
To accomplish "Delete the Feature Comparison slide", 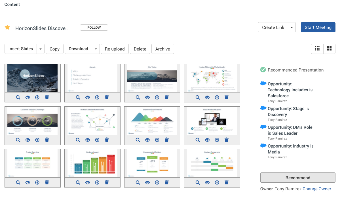I will pyautogui.click(x=227, y=182).
